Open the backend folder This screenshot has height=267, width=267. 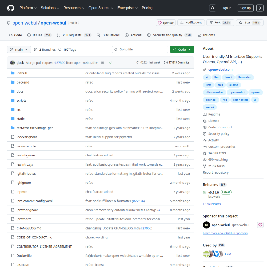coord(23,82)
